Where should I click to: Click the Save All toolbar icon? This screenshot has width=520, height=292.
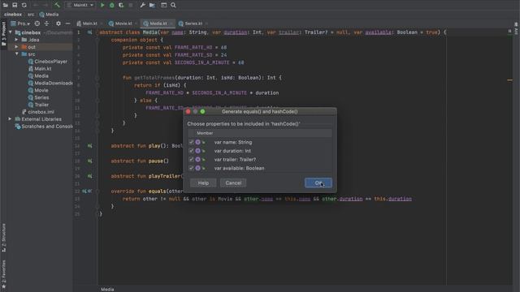tap(15, 5)
